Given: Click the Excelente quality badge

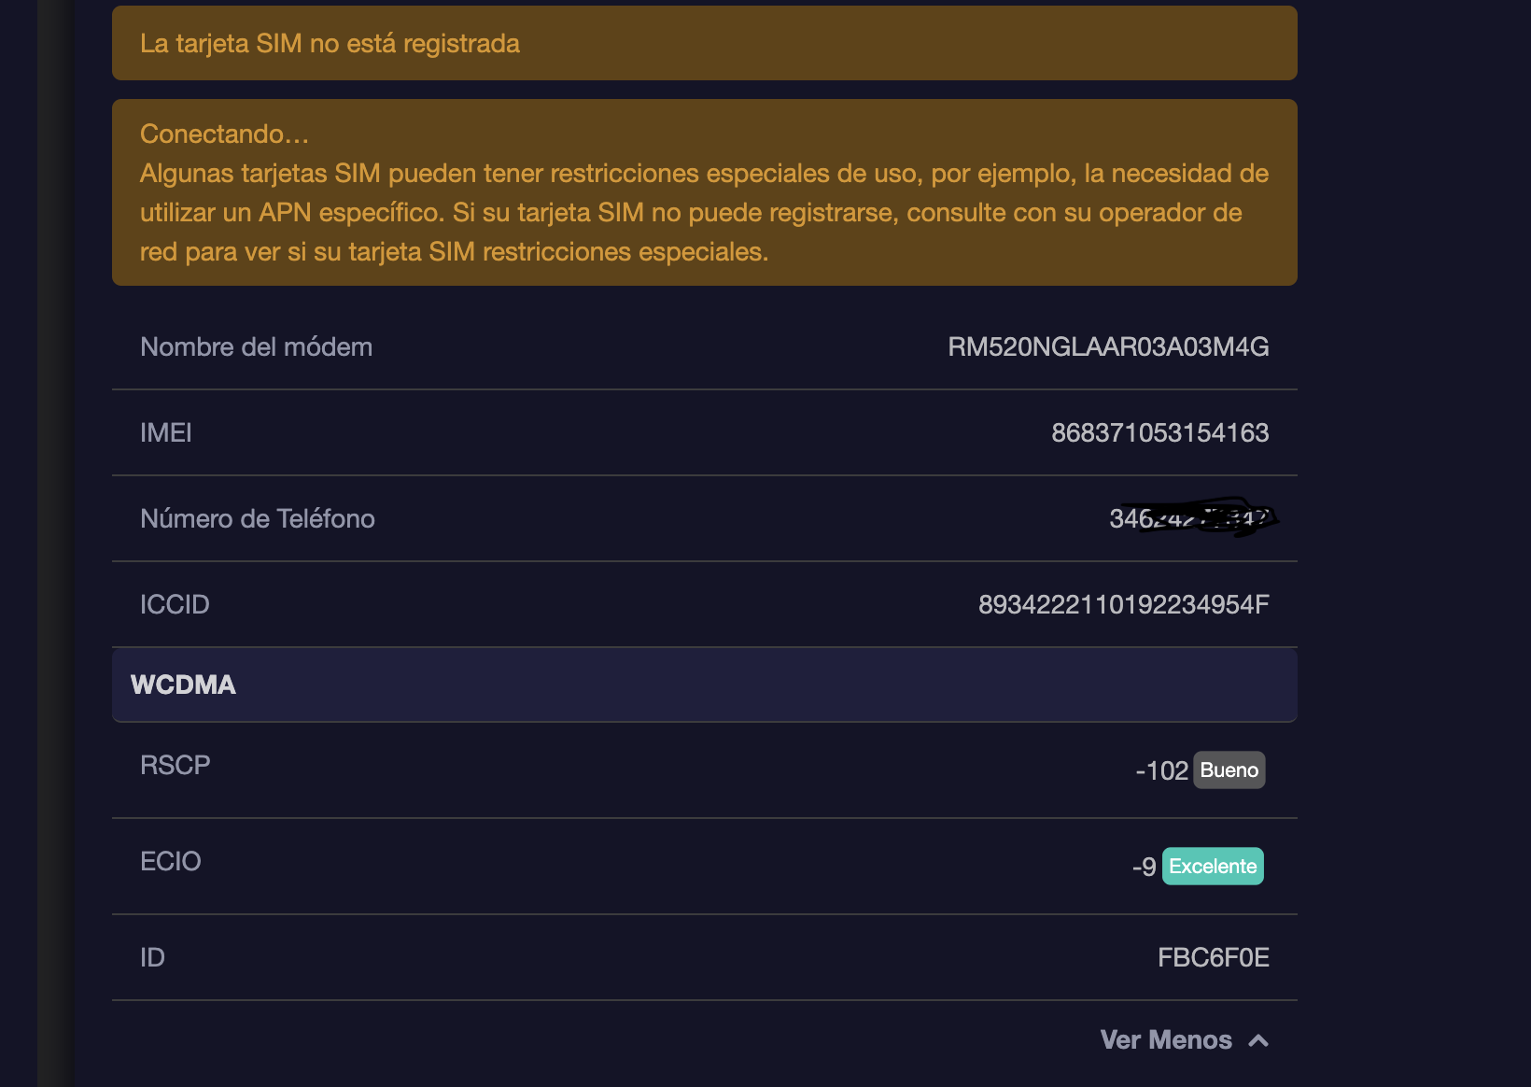Looking at the screenshot, I should tap(1213, 867).
